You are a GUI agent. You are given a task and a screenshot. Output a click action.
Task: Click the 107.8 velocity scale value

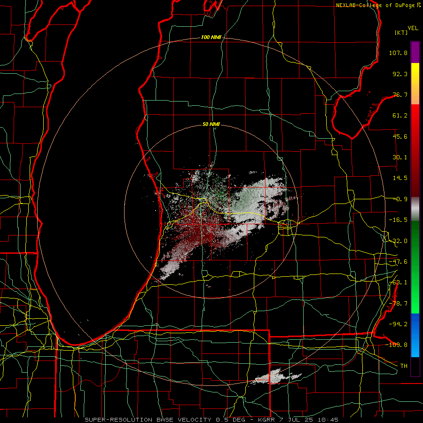coord(398,53)
